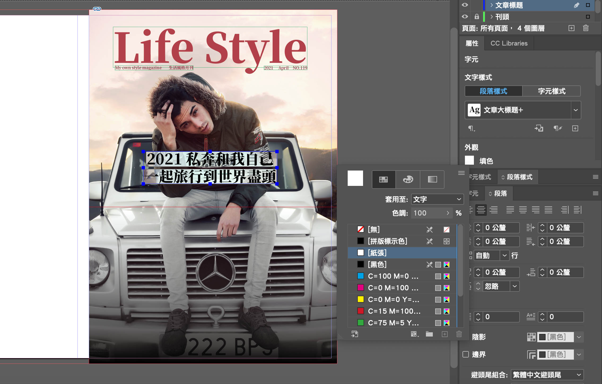Click new color group folder icon
Viewport: 602px width, 384px height.
429,334
